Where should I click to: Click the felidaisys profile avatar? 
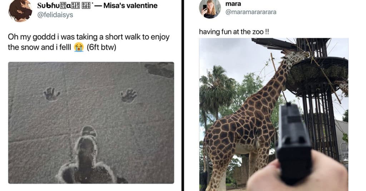click(x=20, y=10)
